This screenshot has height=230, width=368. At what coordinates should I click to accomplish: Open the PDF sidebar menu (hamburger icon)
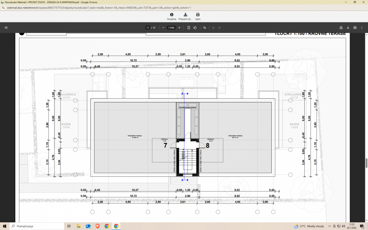pos(6,28)
